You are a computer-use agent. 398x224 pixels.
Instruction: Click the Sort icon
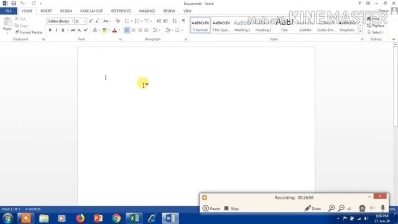click(175, 21)
